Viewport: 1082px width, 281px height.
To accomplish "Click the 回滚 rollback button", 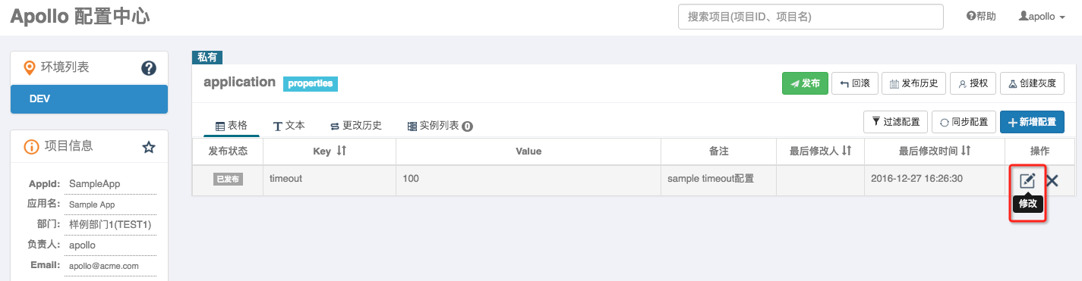I will coord(854,83).
